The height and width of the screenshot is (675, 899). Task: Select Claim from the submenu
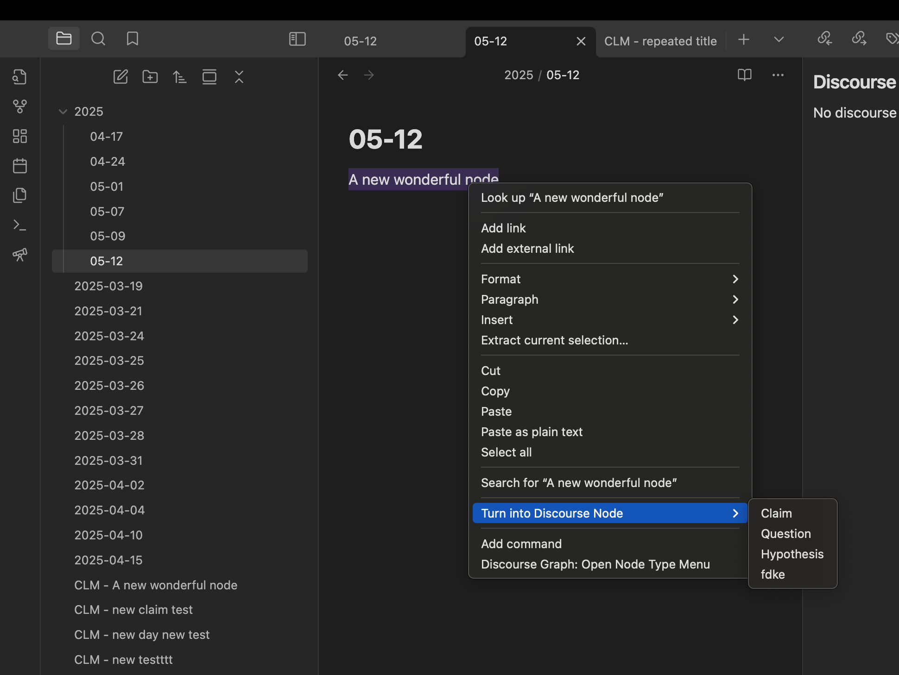click(776, 513)
